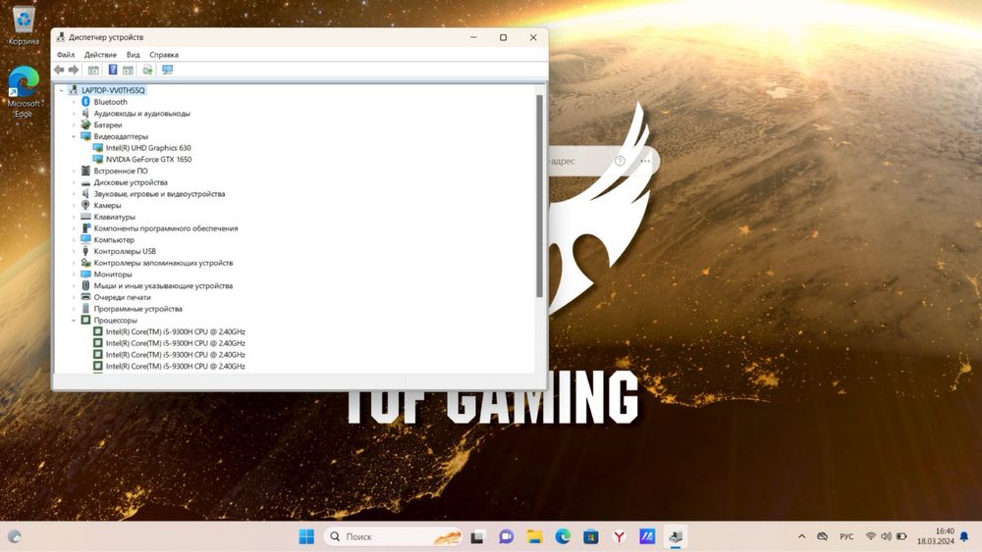Open Yandex Browser from the taskbar
982x552 pixels.
(x=619, y=536)
